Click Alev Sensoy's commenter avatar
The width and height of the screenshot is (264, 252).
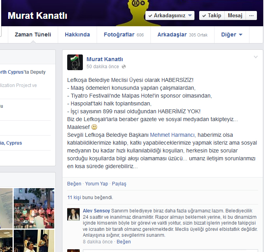(x=74, y=214)
